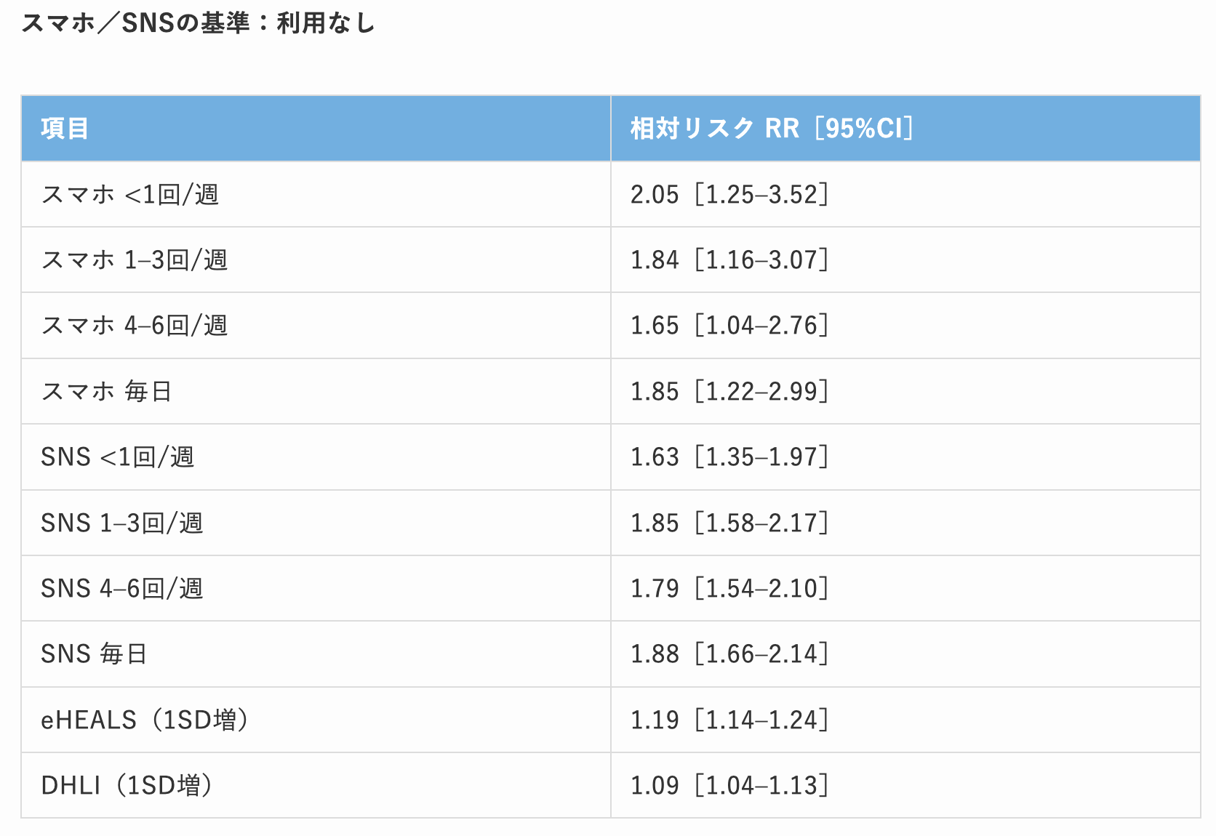Click the value 1.65 [1.04–2.76]
This screenshot has height=836, width=1216.
pyautogui.click(x=729, y=325)
